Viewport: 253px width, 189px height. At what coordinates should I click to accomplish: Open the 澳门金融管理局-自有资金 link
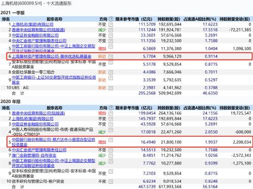34,155
